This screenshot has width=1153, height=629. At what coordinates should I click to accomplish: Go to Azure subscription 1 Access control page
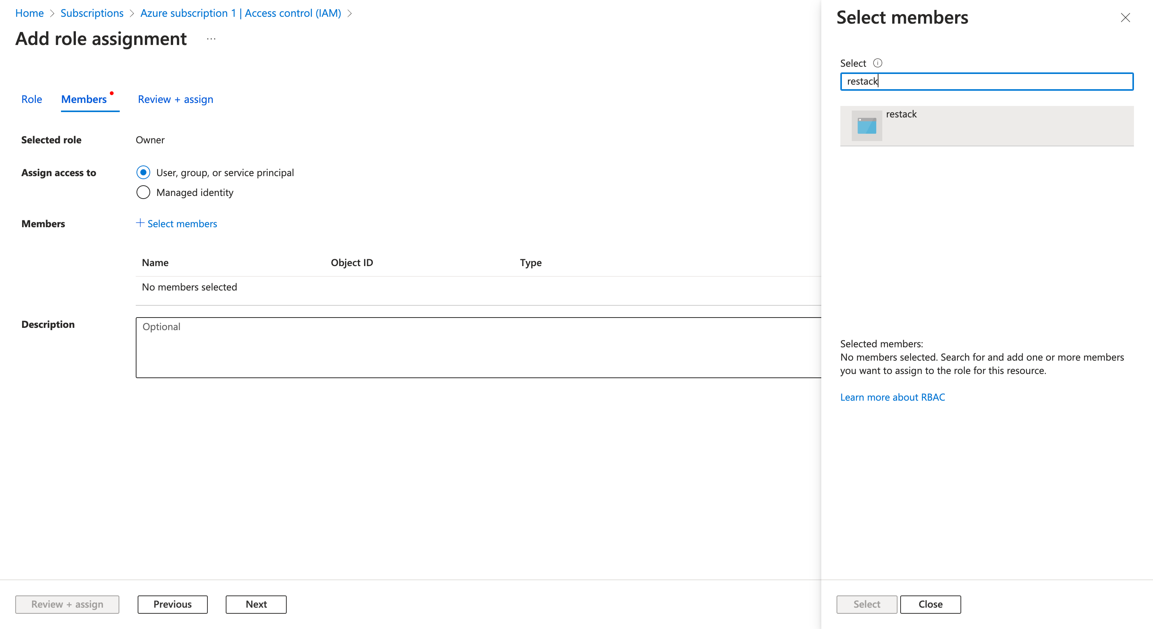coord(240,13)
